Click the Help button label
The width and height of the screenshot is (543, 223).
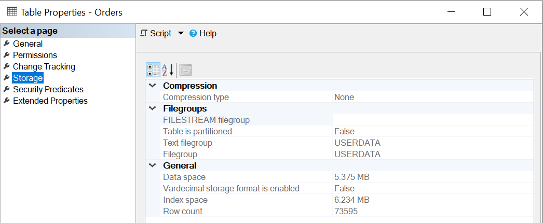pyautogui.click(x=208, y=34)
